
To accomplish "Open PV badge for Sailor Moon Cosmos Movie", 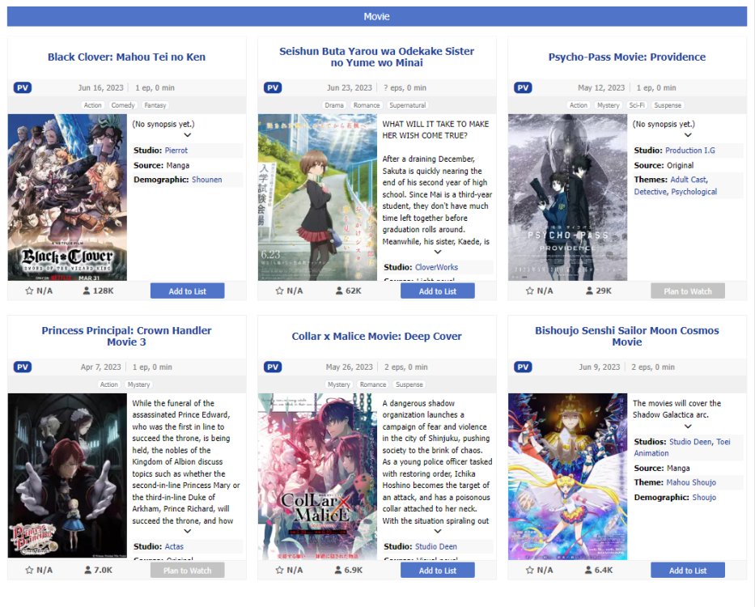I will pyautogui.click(x=523, y=367).
